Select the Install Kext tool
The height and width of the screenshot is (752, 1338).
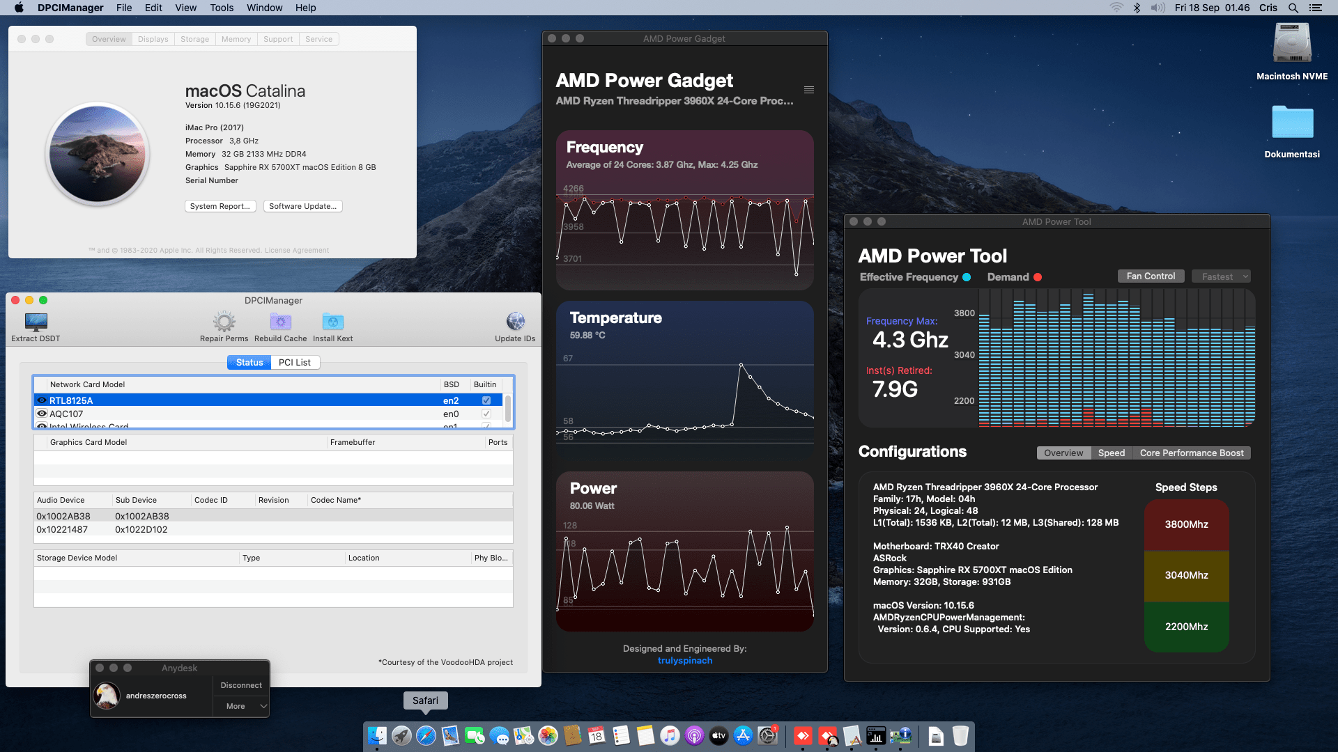tap(332, 322)
